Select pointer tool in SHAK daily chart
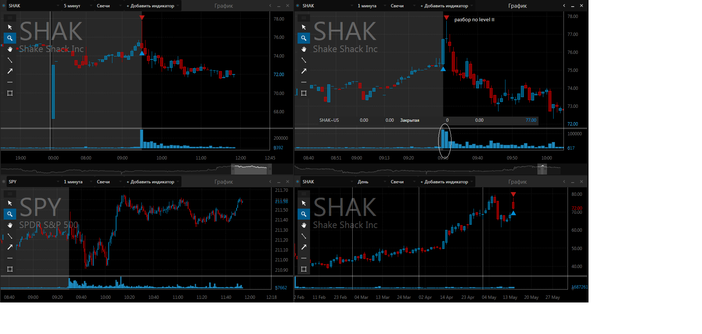Image resolution: width=702 pixels, height=334 pixels. click(304, 203)
